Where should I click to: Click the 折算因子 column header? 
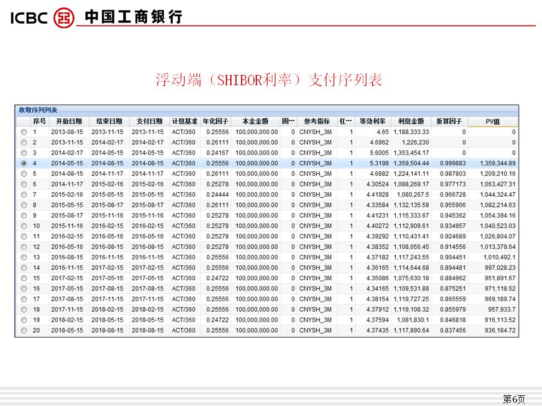point(449,121)
